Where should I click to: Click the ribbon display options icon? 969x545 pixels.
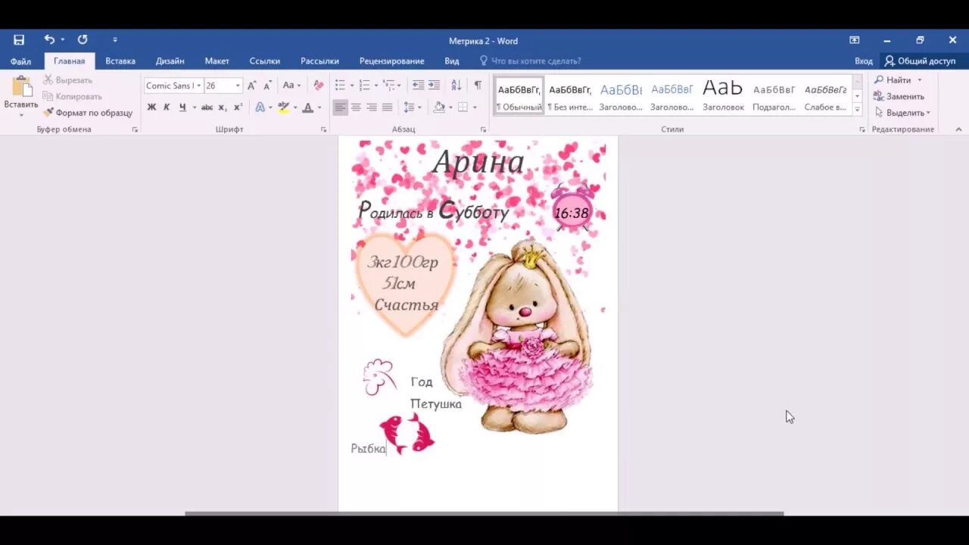(x=854, y=40)
